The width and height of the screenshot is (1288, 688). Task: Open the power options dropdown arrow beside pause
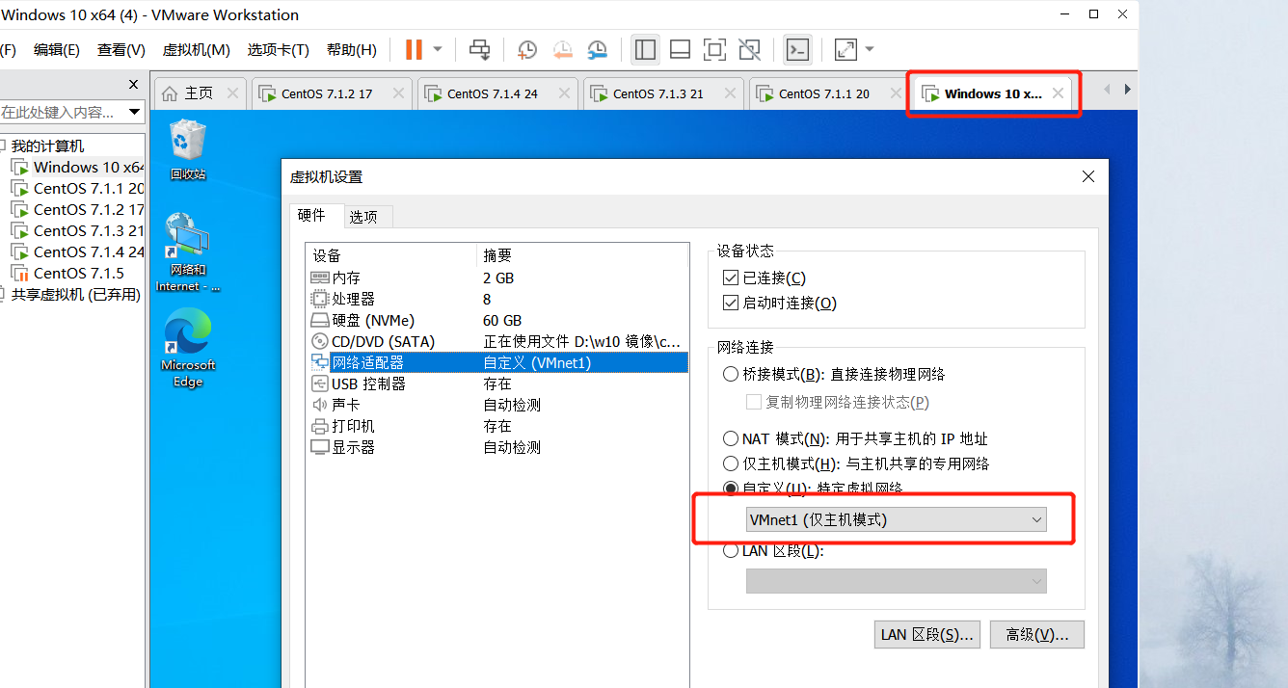[437, 49]
